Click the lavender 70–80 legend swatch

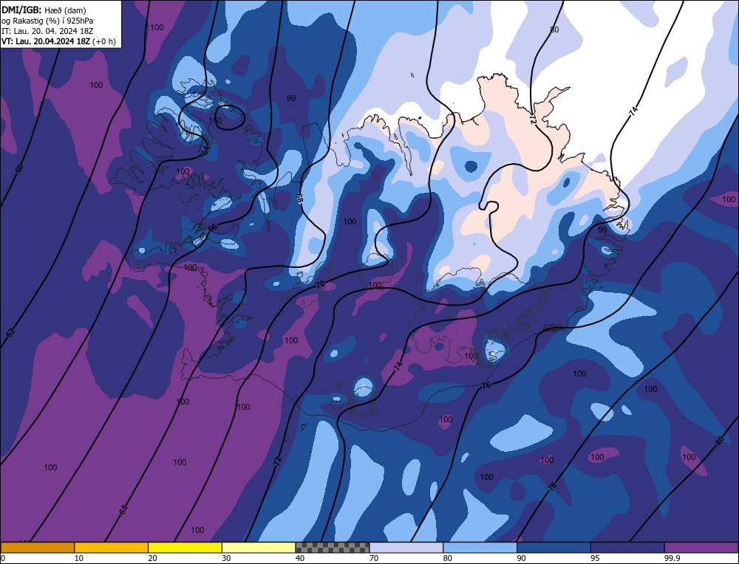pos(406,548)
